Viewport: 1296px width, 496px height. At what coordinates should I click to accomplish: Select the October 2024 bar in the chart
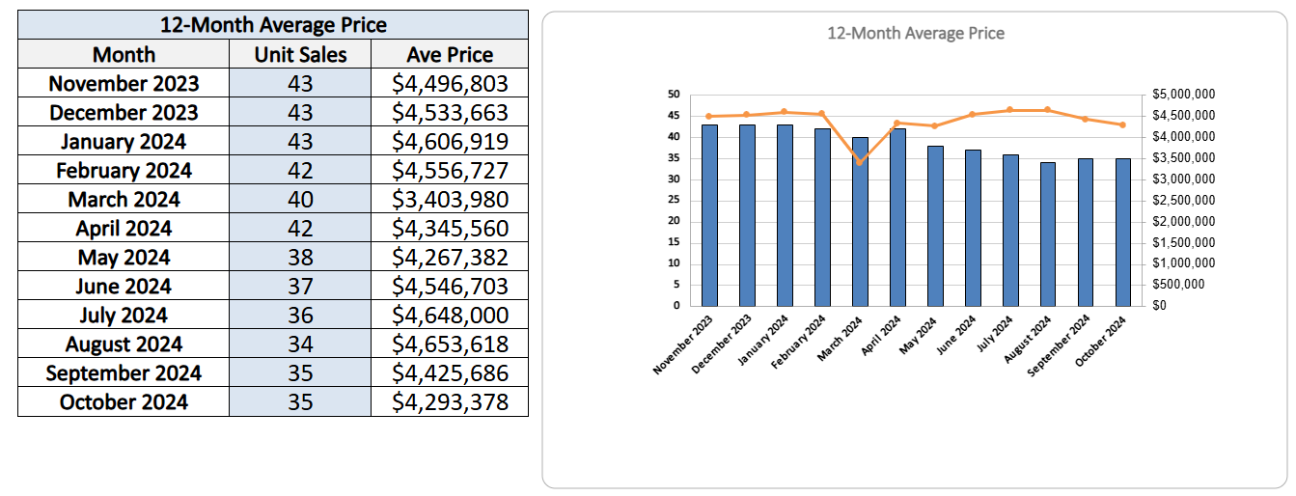(1122, 232)
